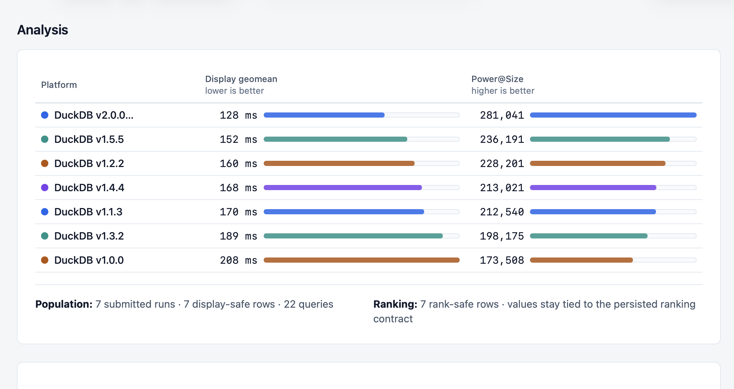Pick the "212,540" Power@Size value
The height and width of the screenshot is (389, 734).
coord(502,212)
